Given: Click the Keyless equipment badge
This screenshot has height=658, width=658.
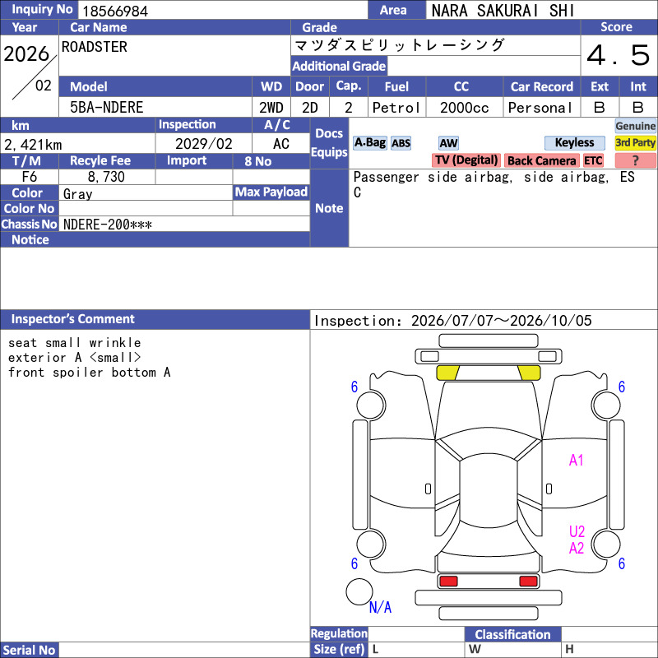Looking at the screenshot, I should [574, 143].
